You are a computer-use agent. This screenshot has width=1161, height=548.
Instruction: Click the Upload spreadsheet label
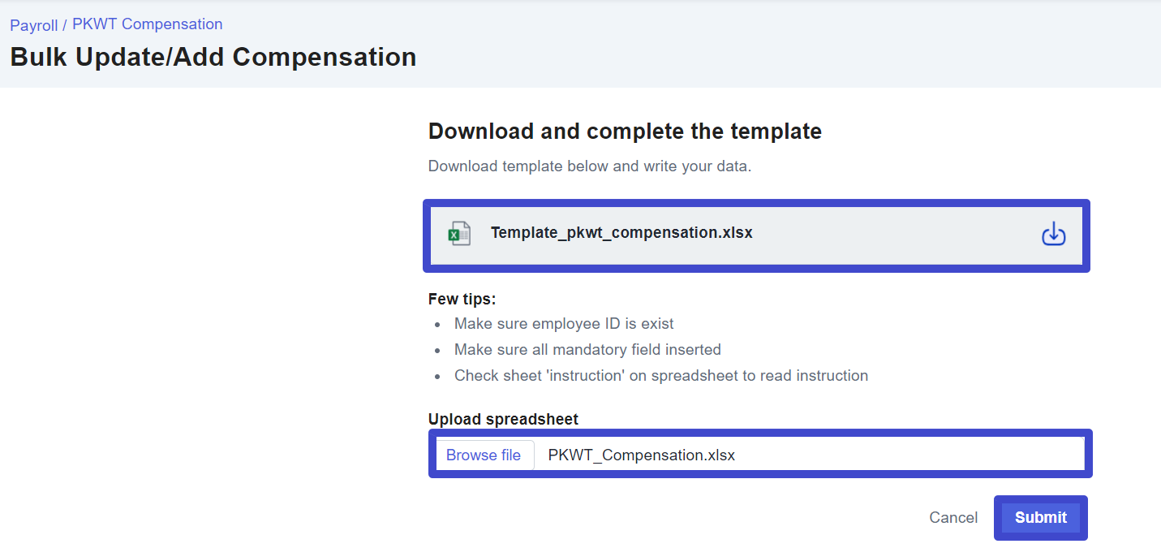click(x=503, y=420)
